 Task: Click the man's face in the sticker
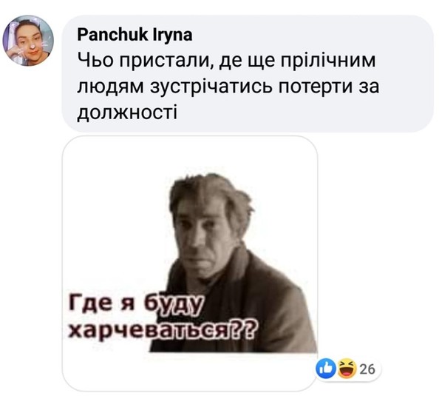[x=203, y=240]
